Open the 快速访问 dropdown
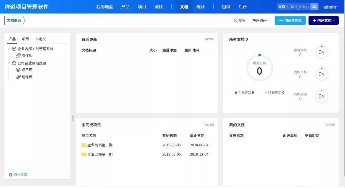The width and height of the screenshot is (345, 188). click(x=261, y=20)
